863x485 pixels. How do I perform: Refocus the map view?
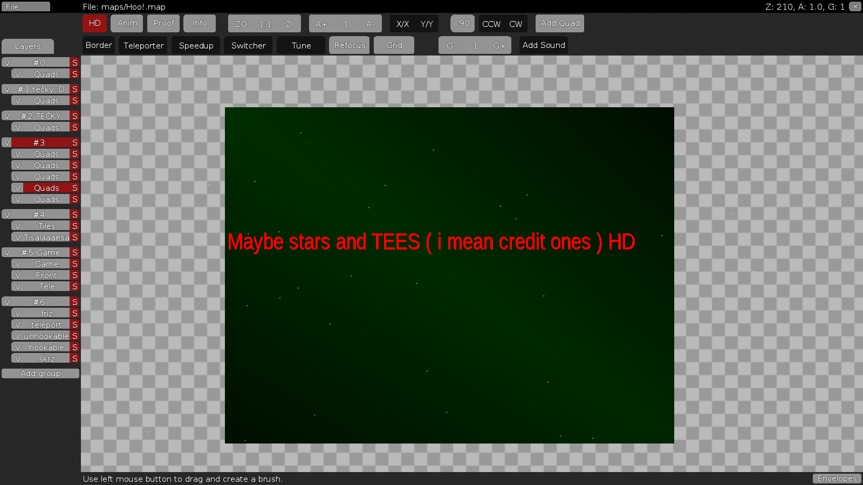[349, 45]
